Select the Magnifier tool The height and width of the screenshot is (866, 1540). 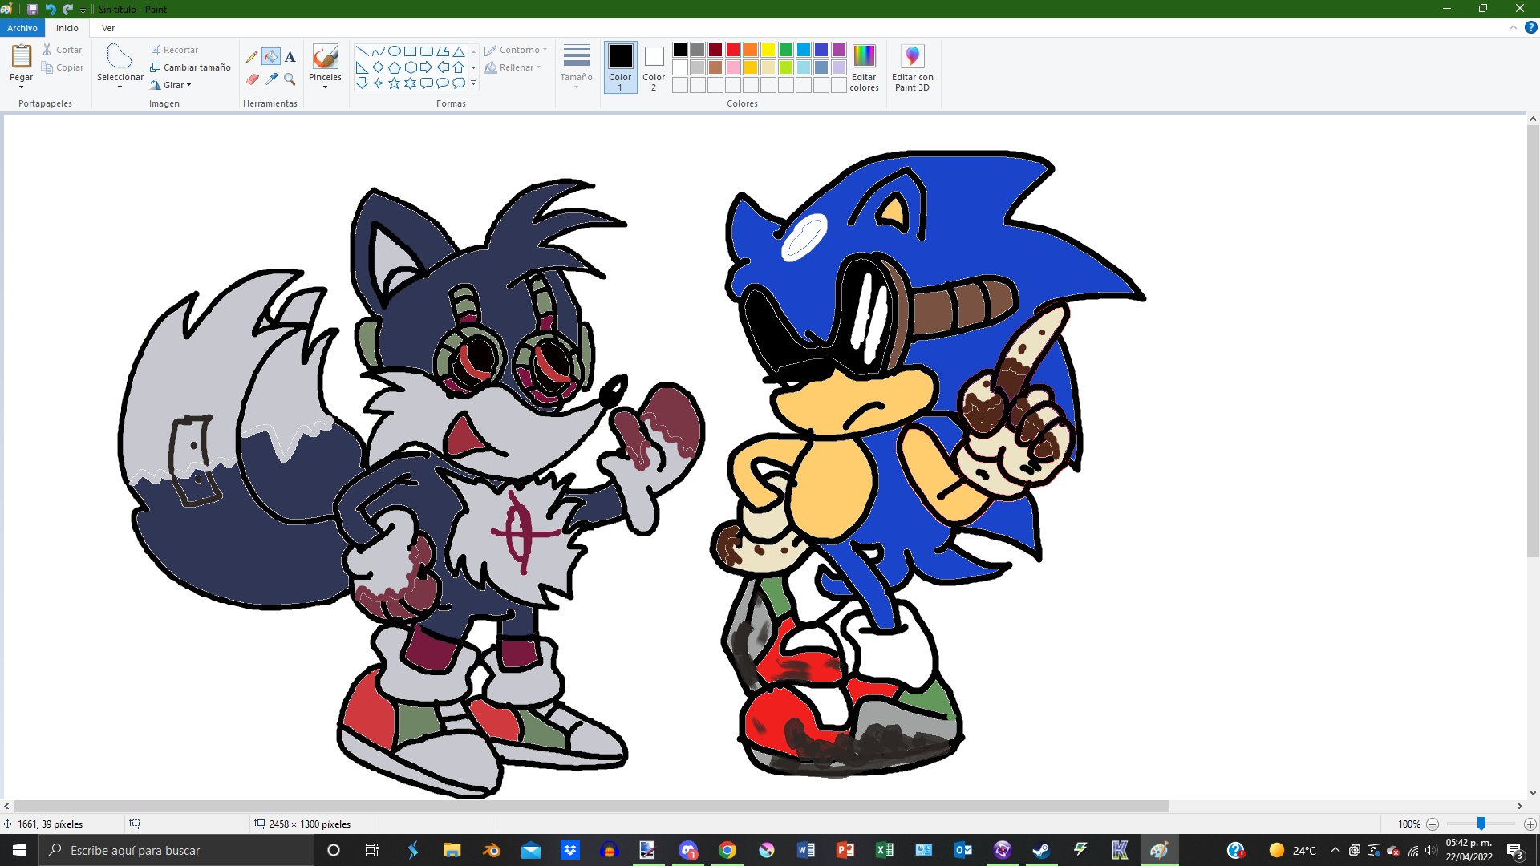(290, 79)
